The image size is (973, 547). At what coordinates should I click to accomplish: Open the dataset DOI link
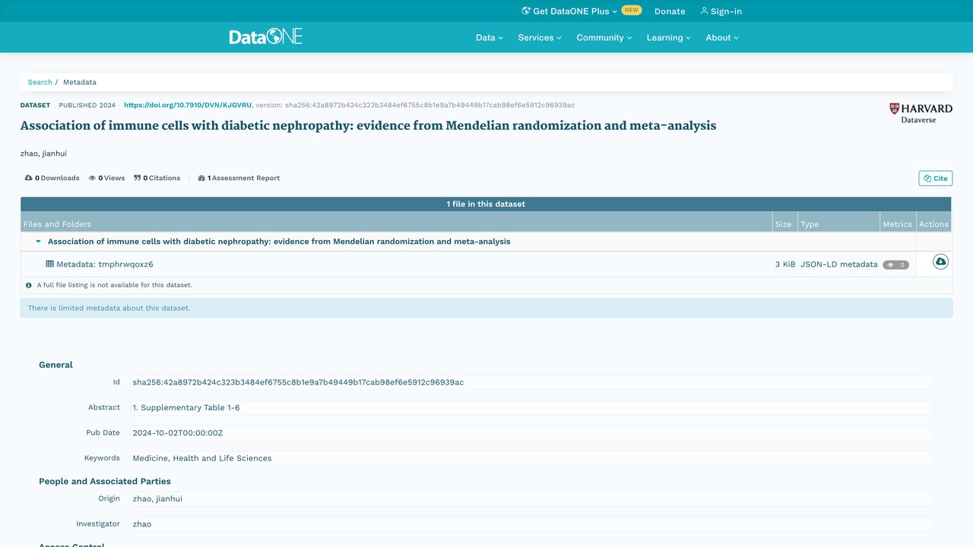(188, 105)
